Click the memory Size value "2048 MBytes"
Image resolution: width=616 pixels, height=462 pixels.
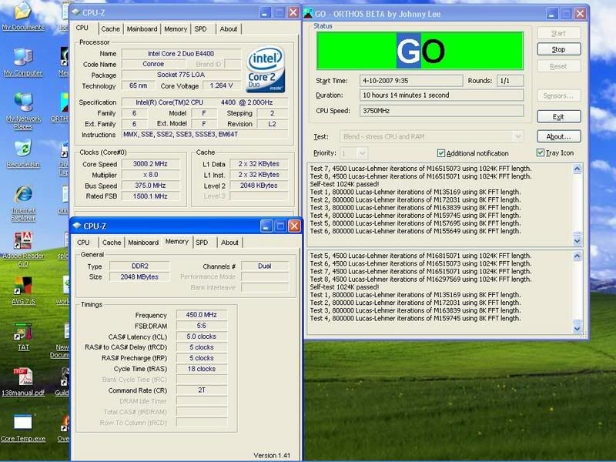pyautogui.click(x=139, y=277)
